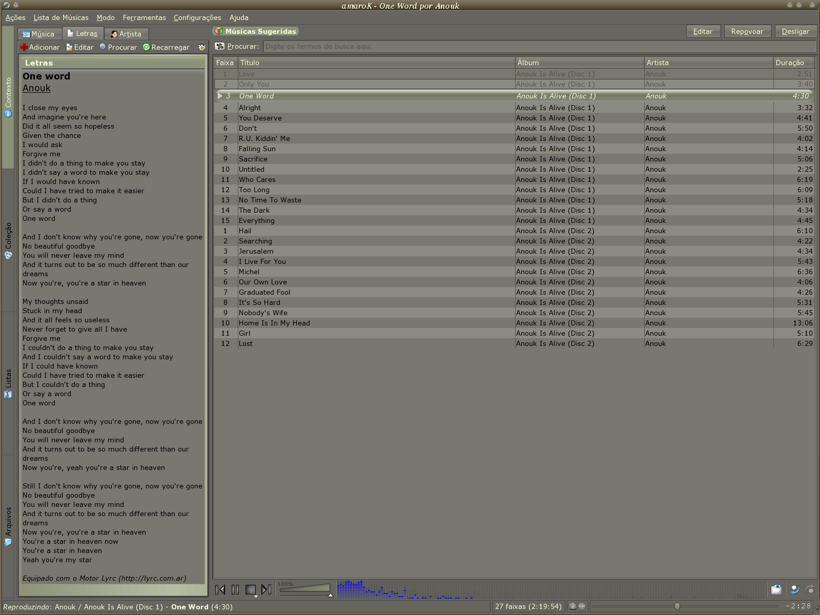The image size is (820, 615).
Task: Clear the playlist search filter icon
Action: [220, 46]
